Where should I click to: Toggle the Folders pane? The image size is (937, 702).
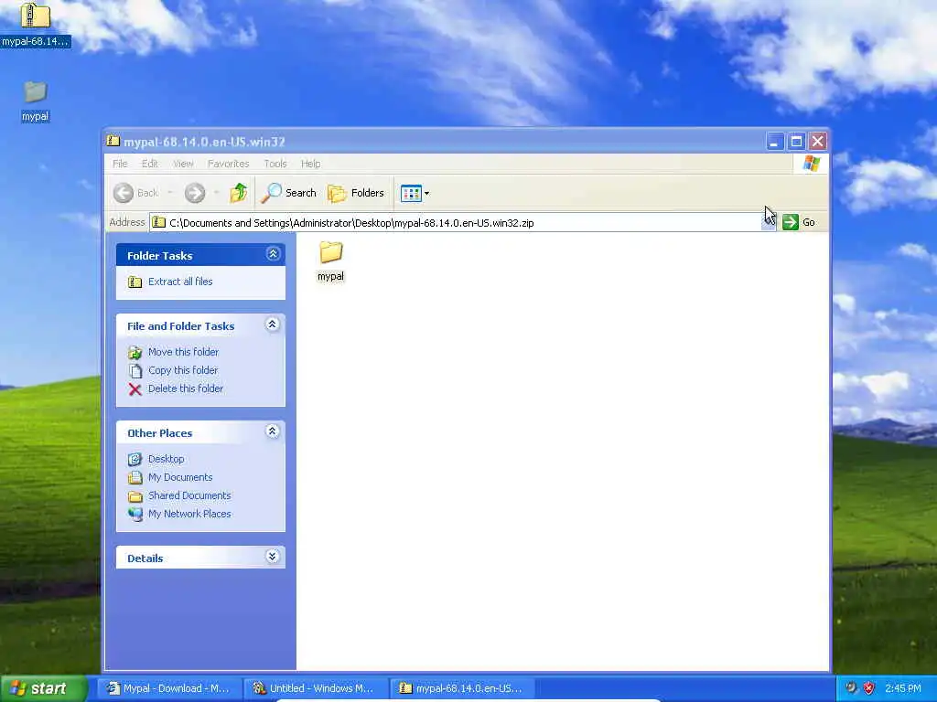tap(356, 193)
